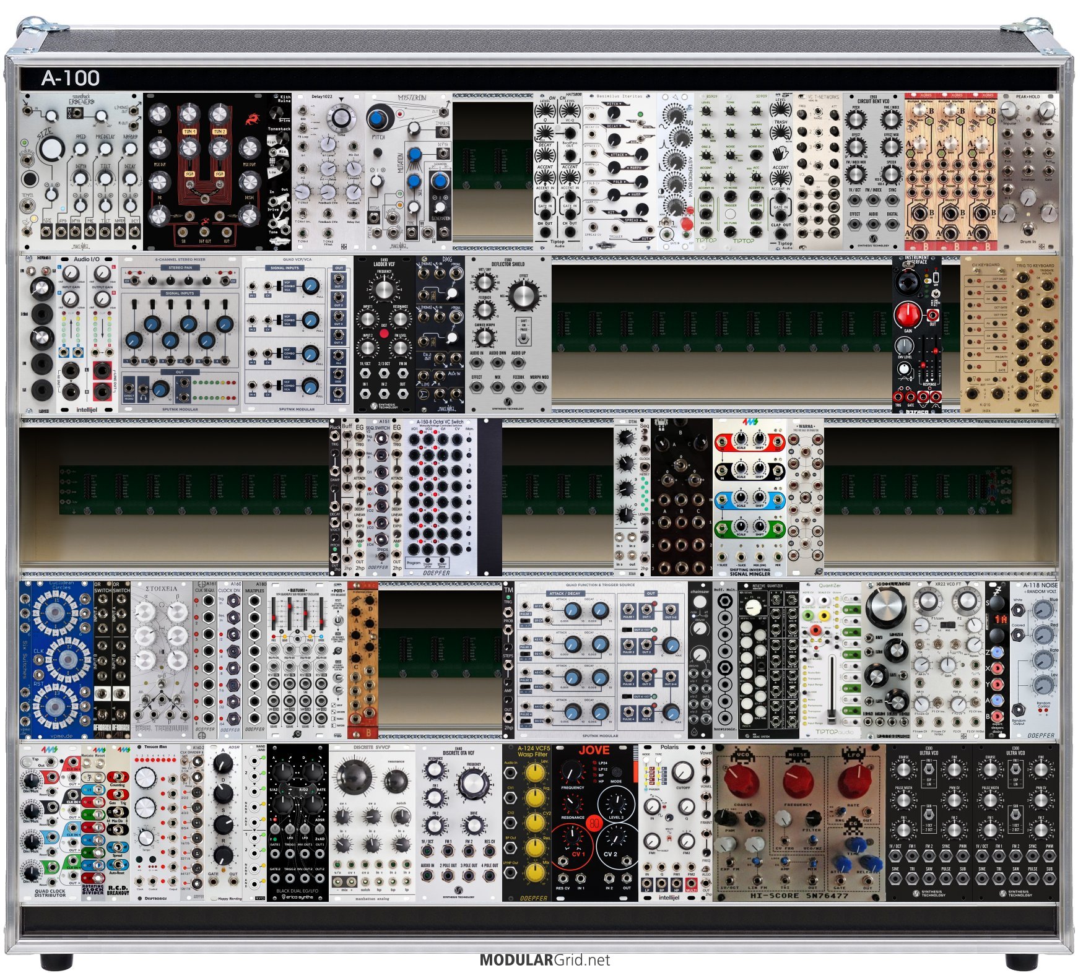The width and height of the screenshot is (1091, 973).
Task: Click the A-100 case label
Action: tap(70, 78)
